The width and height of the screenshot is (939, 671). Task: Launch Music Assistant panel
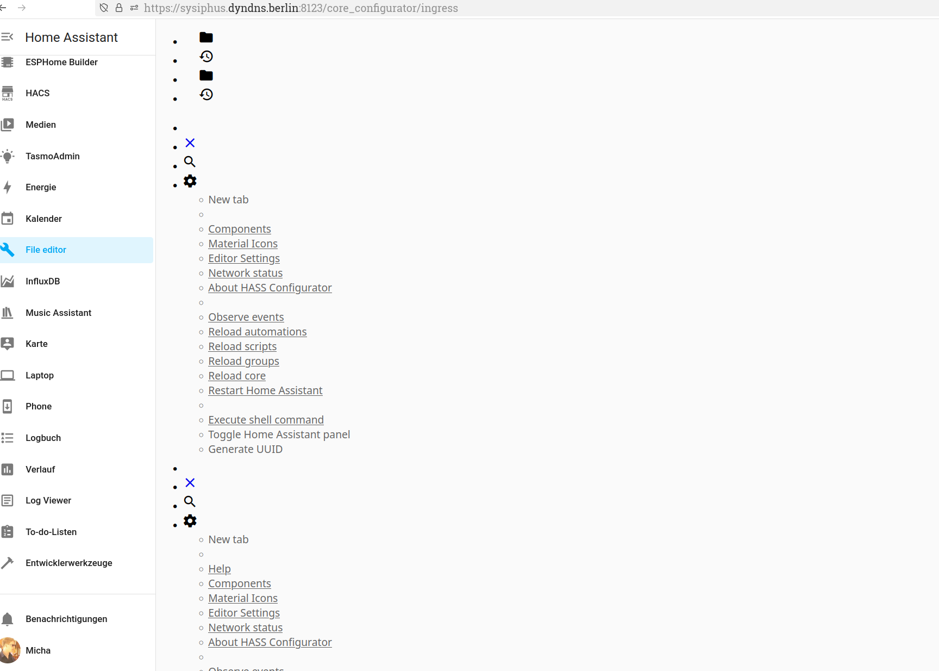point(77,313)
